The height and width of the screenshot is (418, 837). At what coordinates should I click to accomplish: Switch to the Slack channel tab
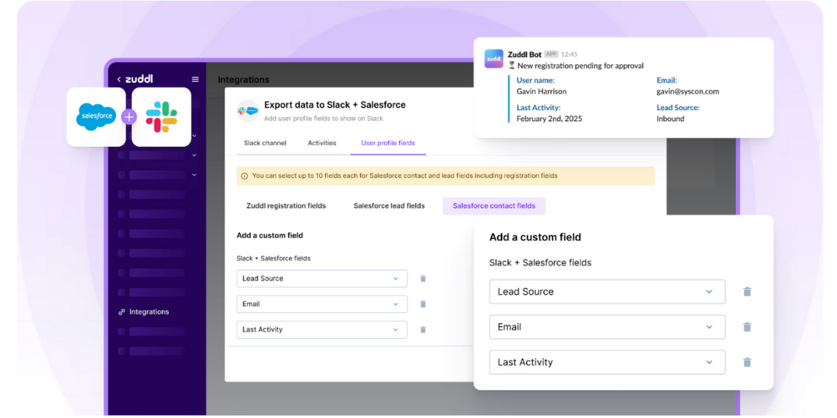265,143
